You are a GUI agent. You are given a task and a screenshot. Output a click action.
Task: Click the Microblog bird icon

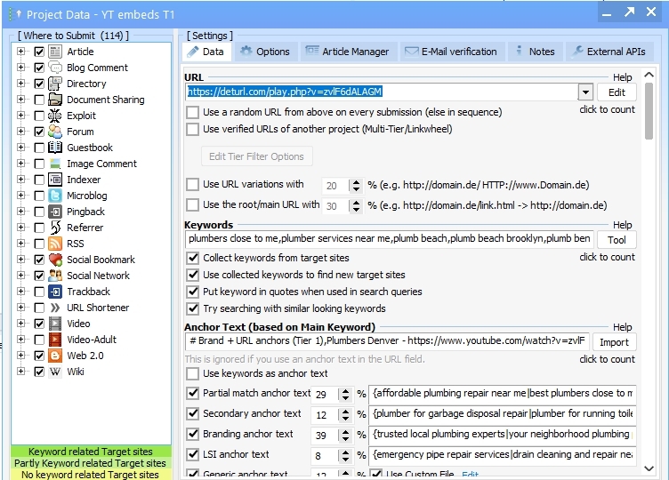[55, 196]
